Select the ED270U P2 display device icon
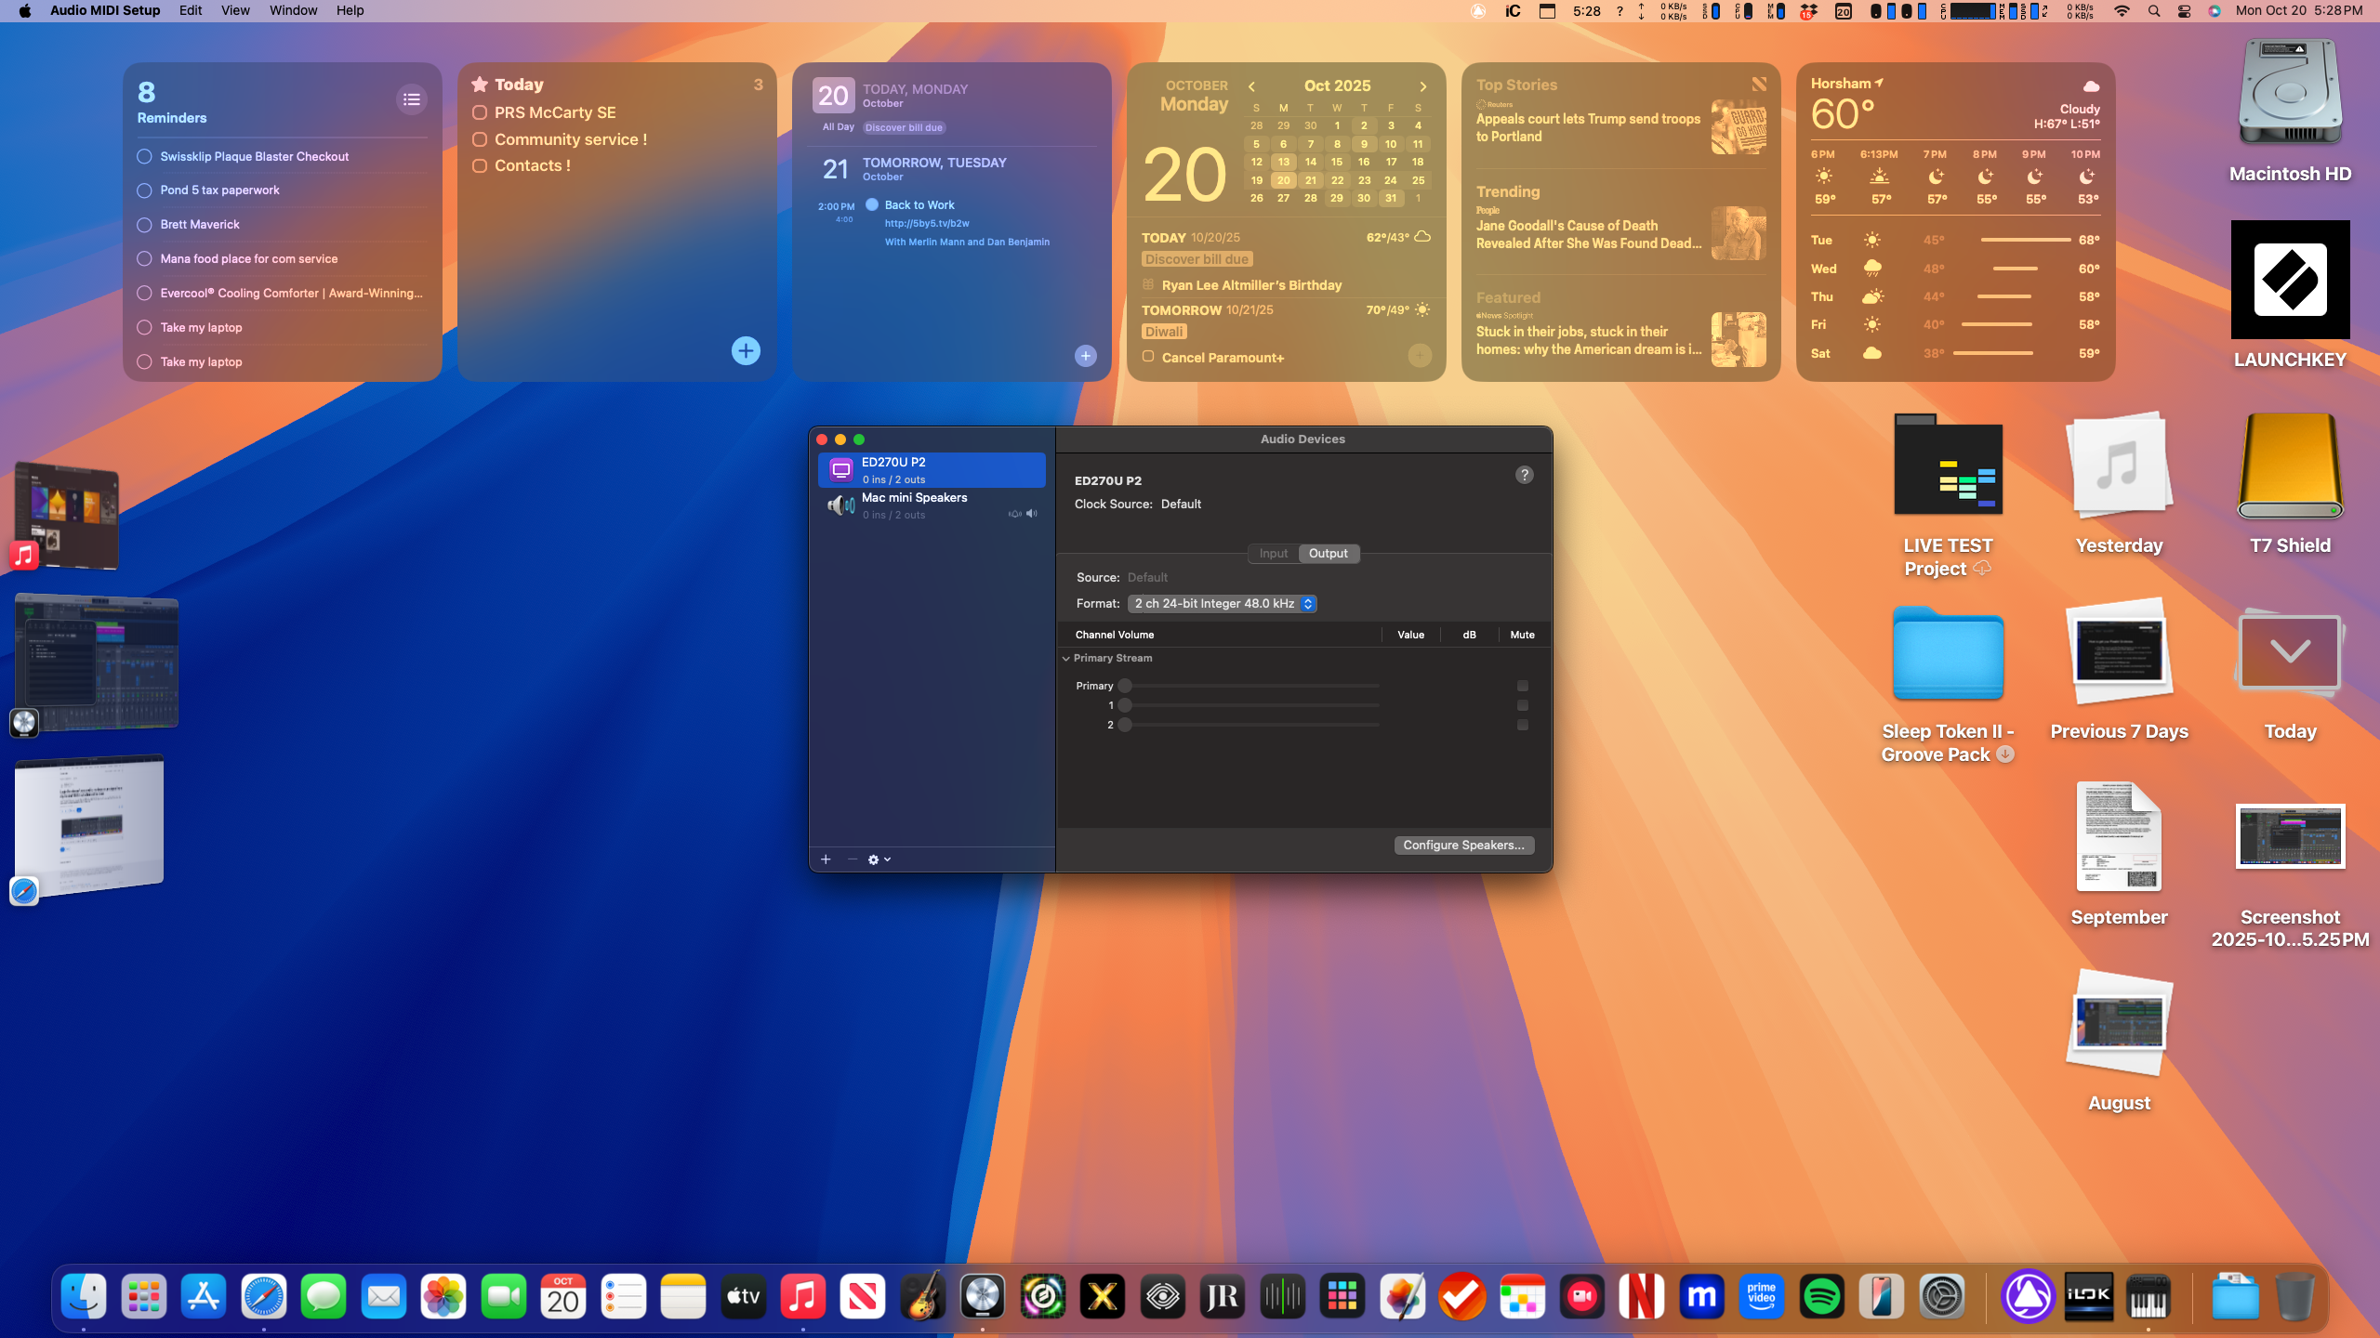 [841, 470]
